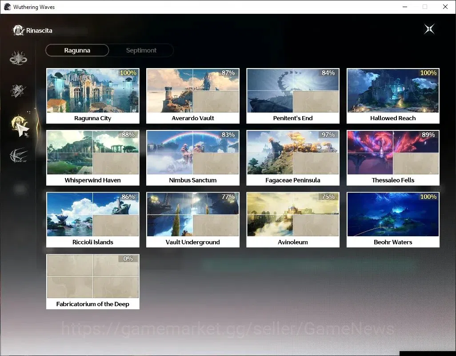This screenshot has width=456, height=356.
Task: Open the Averardo Vault area card
Action: (193, 96)
